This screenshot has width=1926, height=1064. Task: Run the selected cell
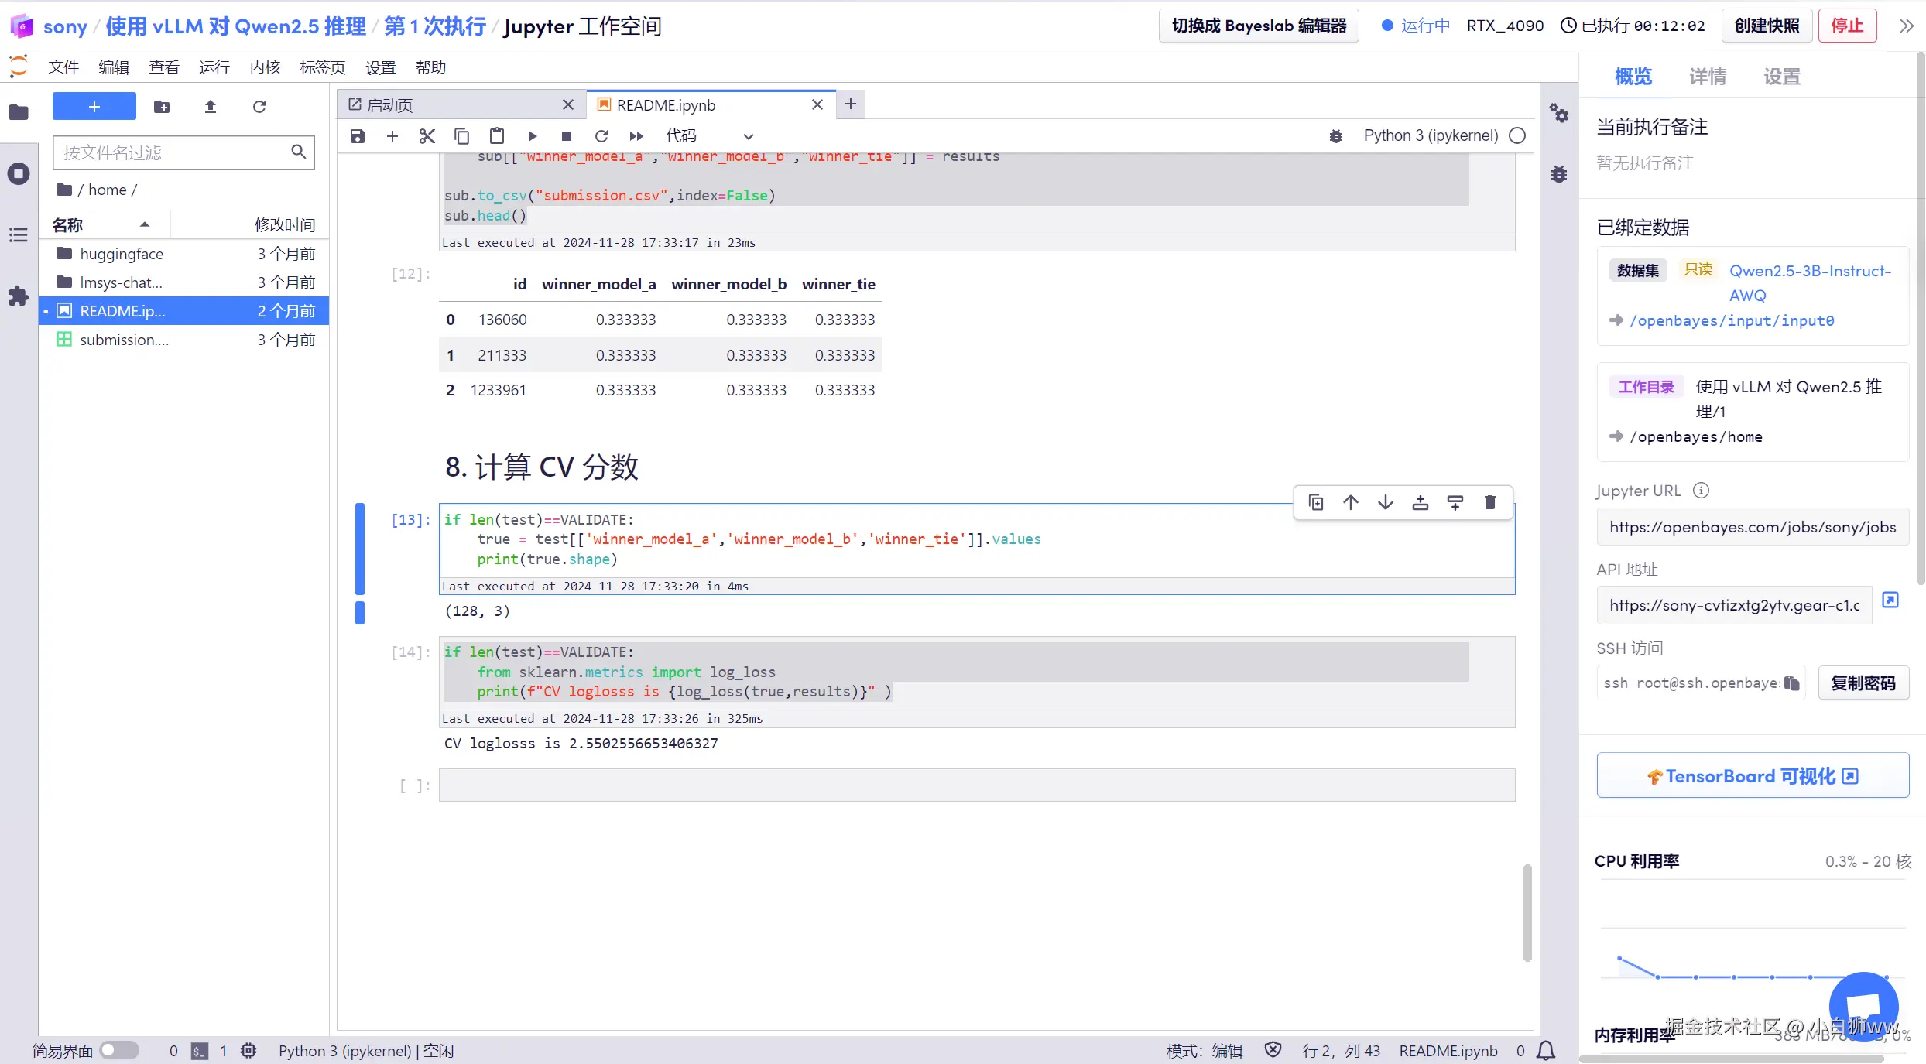[532, 136]
